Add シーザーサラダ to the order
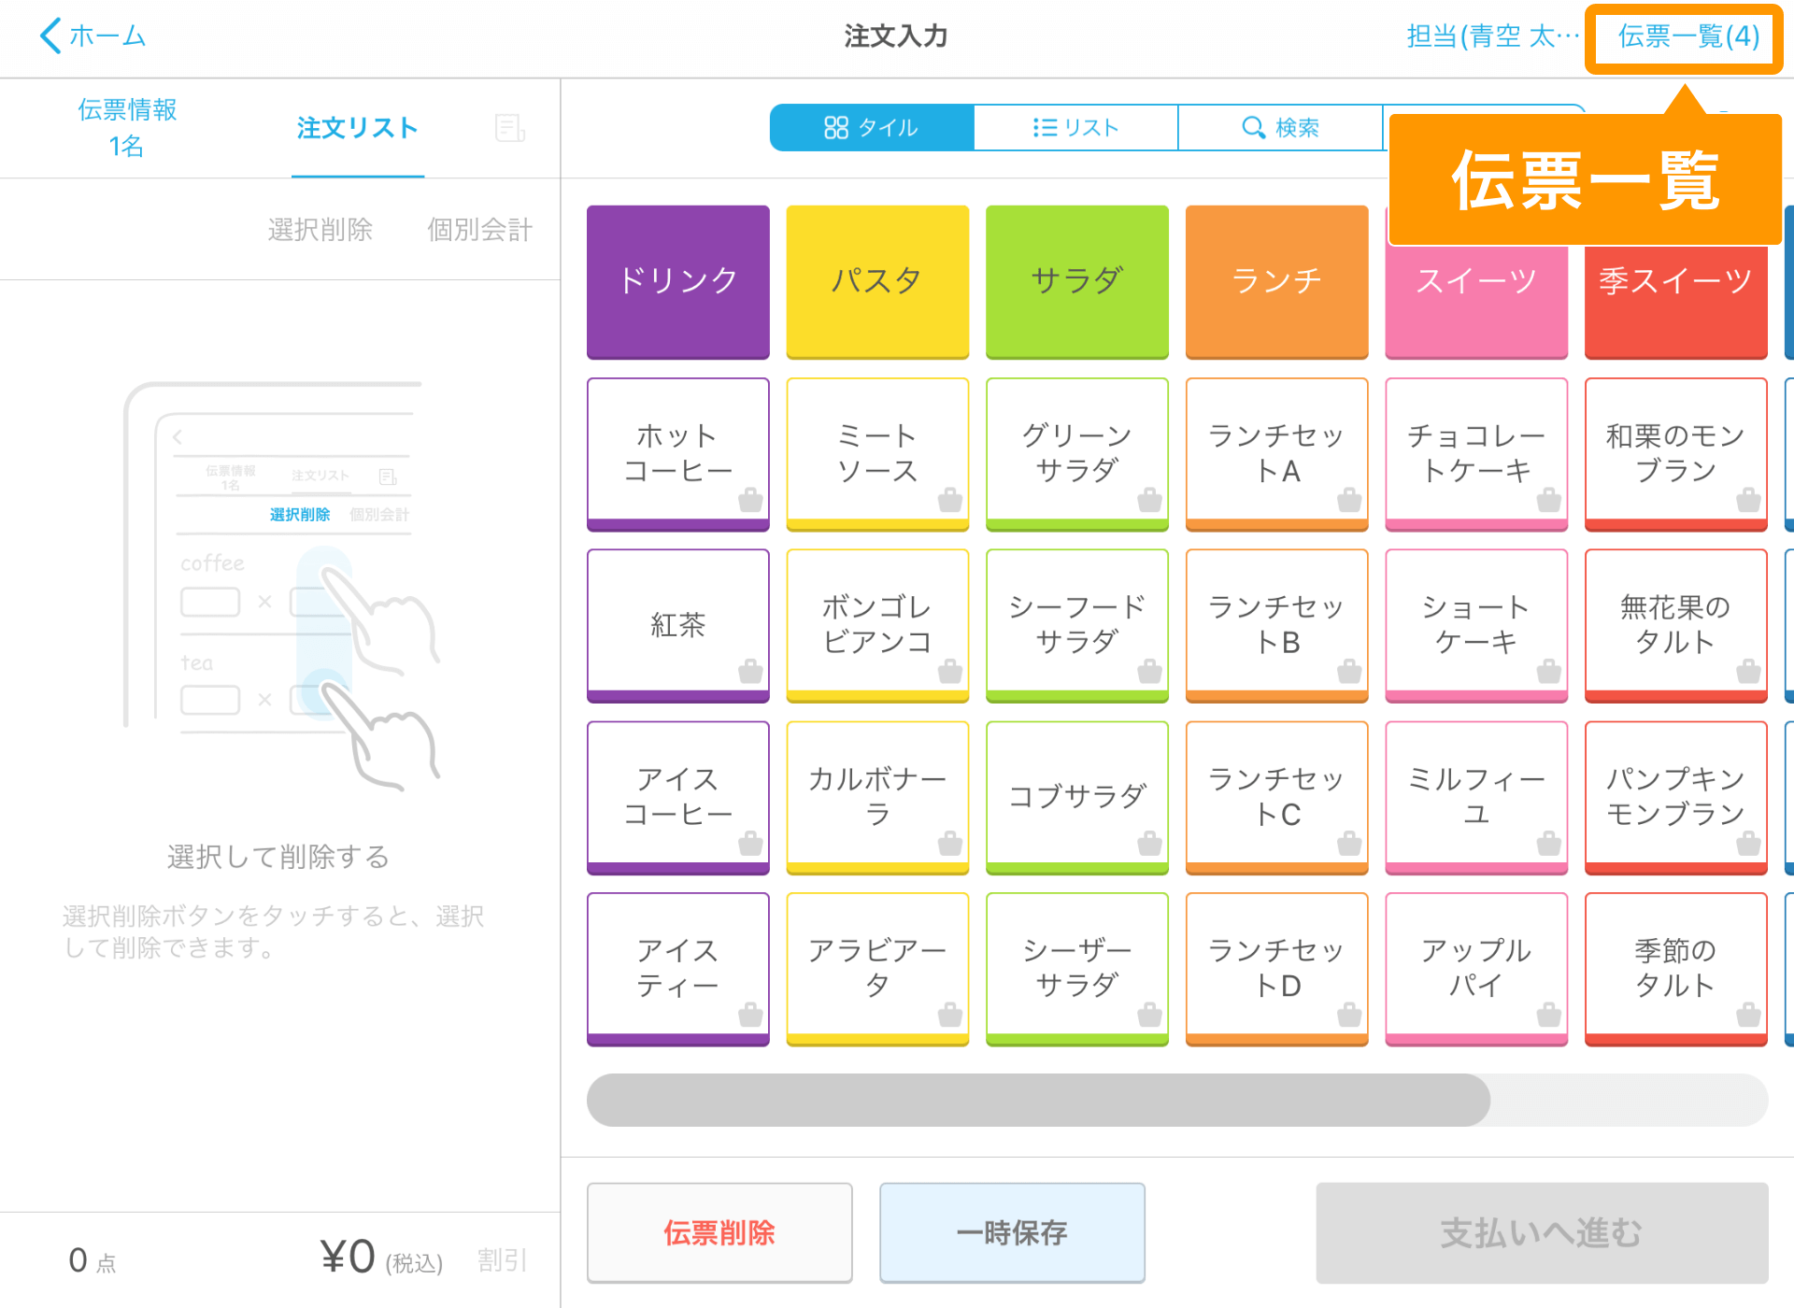 click(x=1077, y=969)
